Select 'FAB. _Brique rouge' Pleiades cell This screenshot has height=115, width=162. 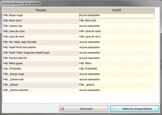41,75
